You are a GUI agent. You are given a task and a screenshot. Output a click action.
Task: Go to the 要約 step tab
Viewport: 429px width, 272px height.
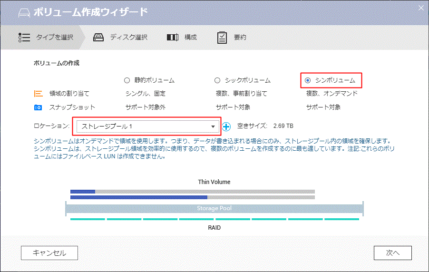(x=232, y=38)
